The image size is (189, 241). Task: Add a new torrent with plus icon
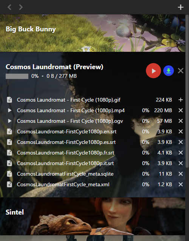(x=181, y=7)
